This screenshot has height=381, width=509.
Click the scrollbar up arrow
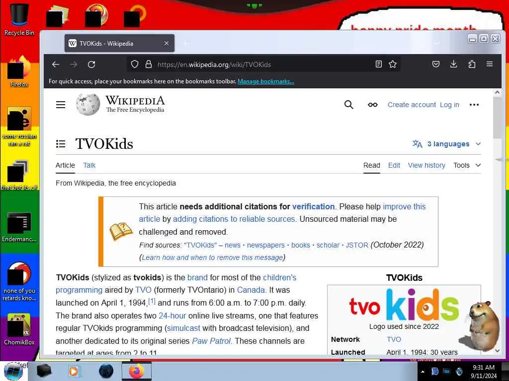click(x=497, y=92)
